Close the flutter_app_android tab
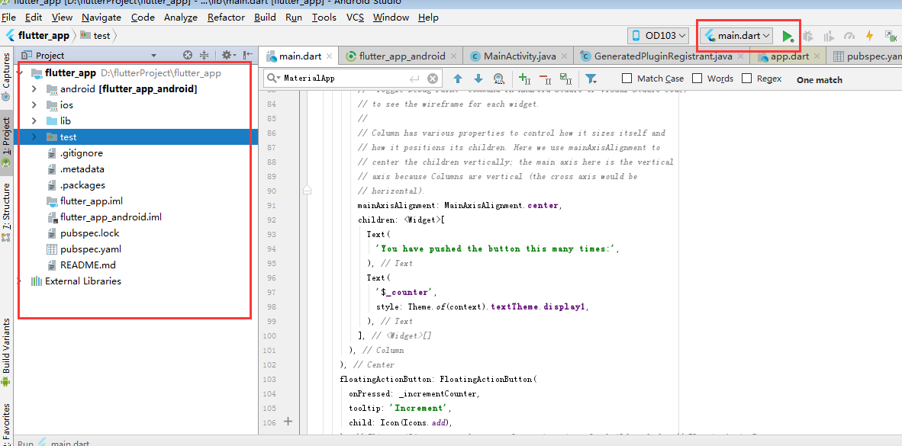This screenshot has height=446, width=902. pos(453,56)
